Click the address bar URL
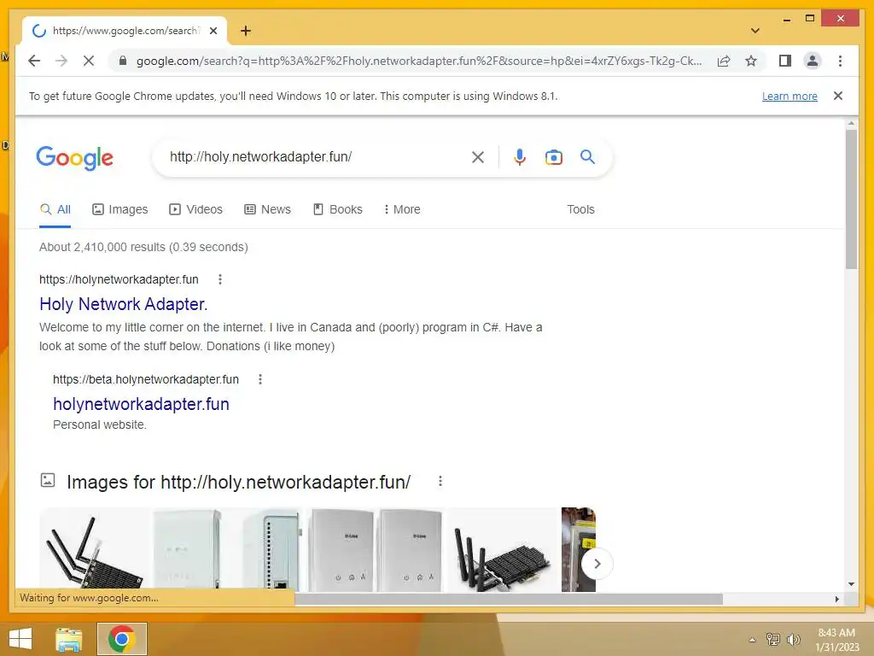Screen dimensions: 874x656 click(418, 61)
